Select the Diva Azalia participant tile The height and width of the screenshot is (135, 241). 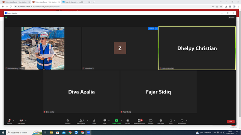tap(81, 91)
